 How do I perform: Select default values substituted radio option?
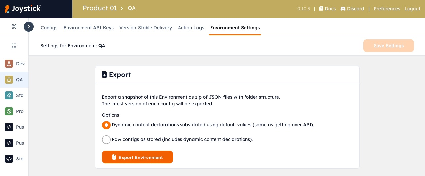tap(106, 125)
